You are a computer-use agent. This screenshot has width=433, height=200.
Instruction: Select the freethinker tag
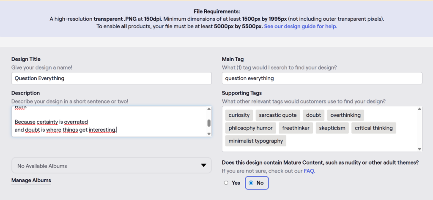pos(296,128)
